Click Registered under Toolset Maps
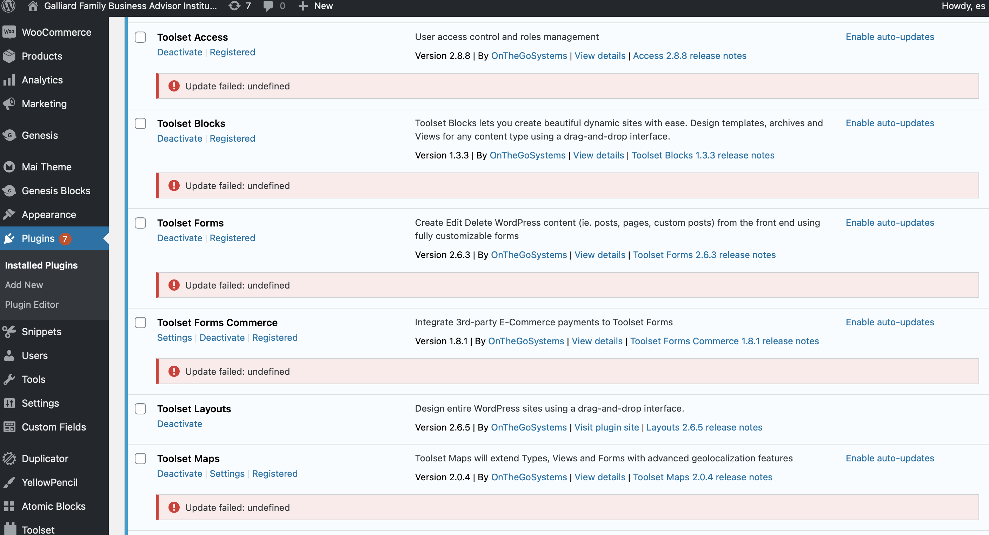 tap(274, 474)
